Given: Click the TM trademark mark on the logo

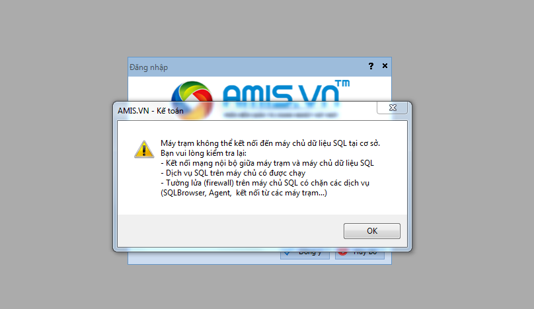Looking at the screenshot, I should [342, 83].
